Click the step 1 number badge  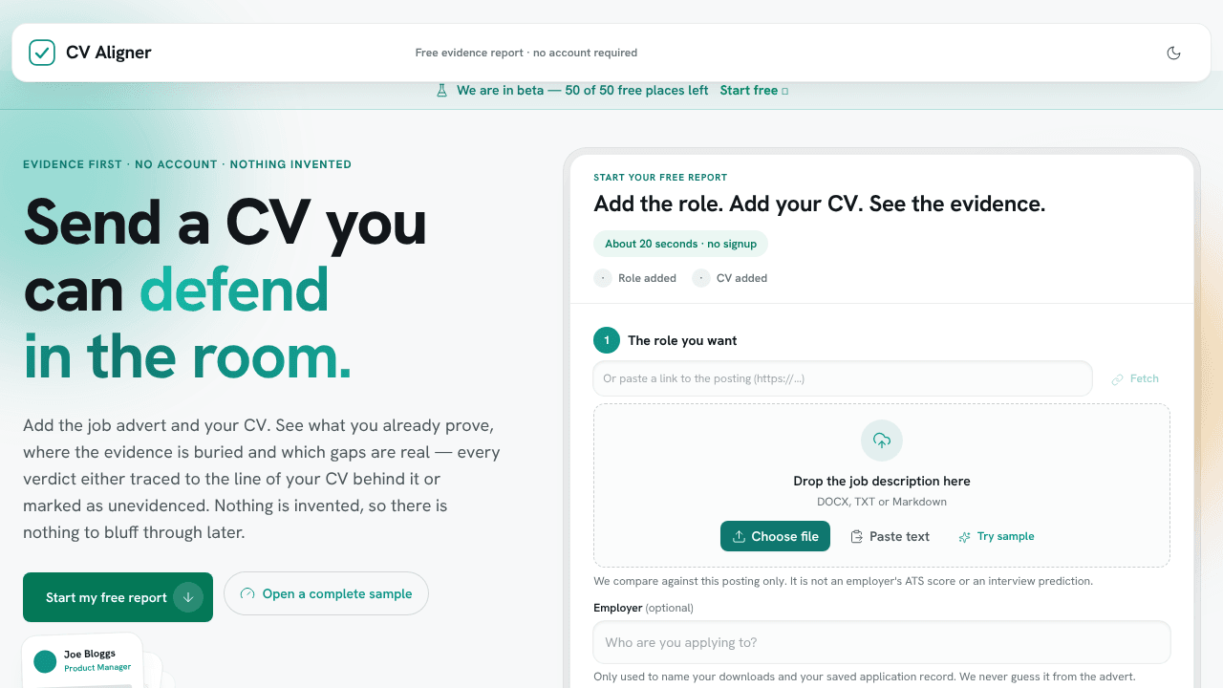pyautogui.click(x=607, y=340)
